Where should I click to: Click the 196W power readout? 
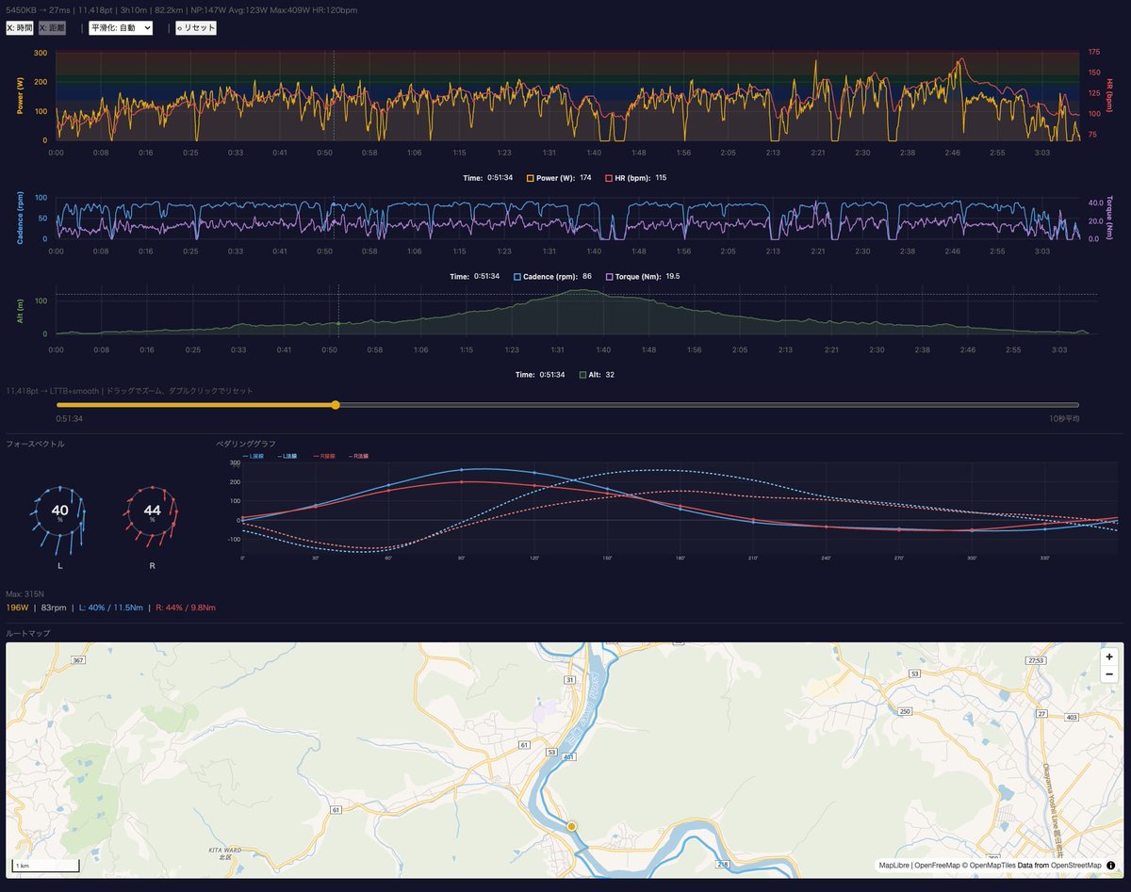(x=17, y=608)
